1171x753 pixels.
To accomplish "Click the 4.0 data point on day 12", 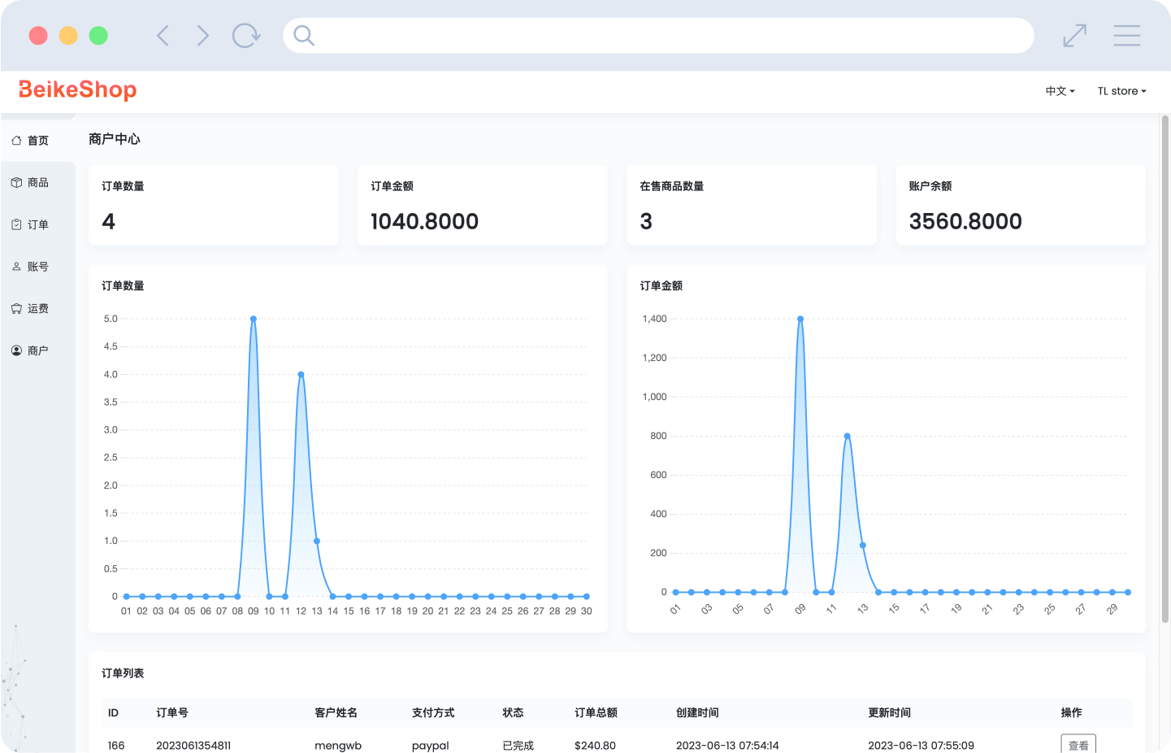I will tap(301, 375).
